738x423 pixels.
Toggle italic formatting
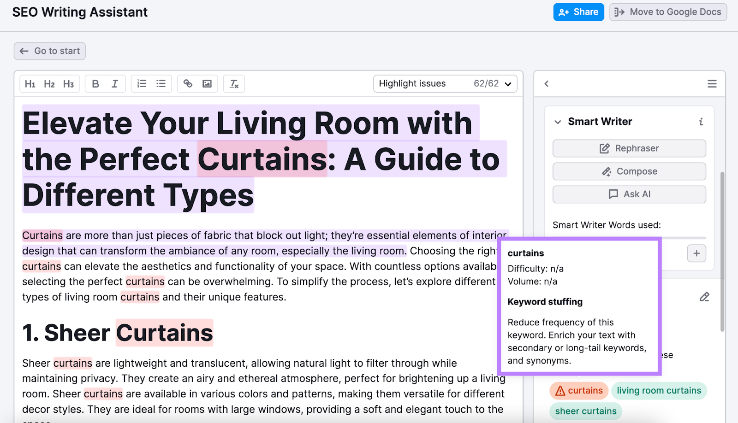tap(114, 83)
